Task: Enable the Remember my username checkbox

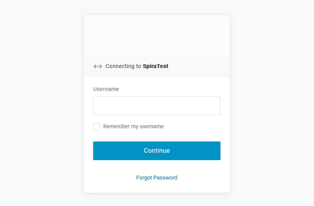Action: coord(97,127)
